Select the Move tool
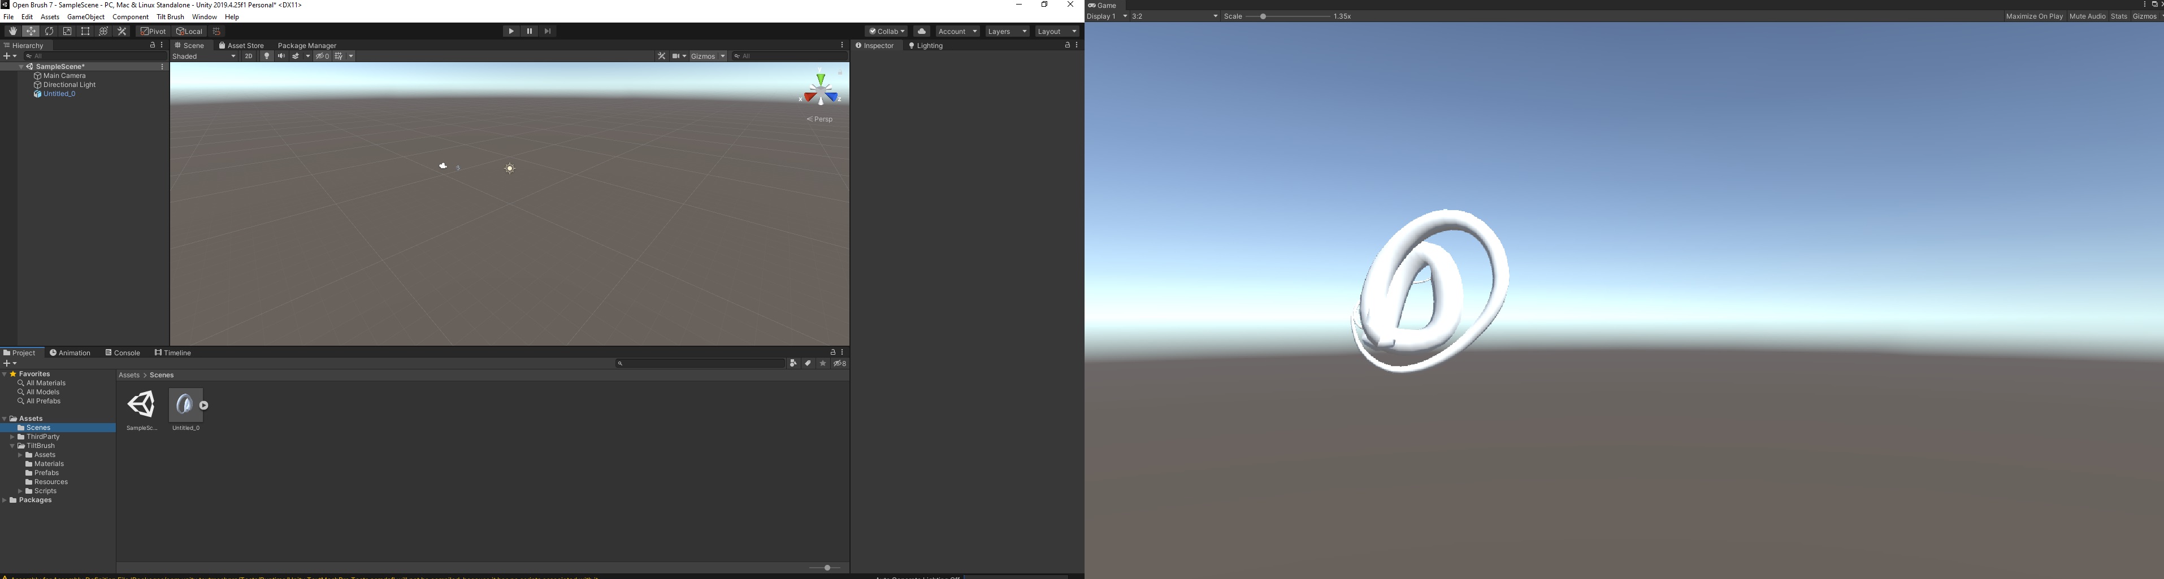The width and height of the screenshot is (2164, 579). pyautogui.click(x=31, y=30)
